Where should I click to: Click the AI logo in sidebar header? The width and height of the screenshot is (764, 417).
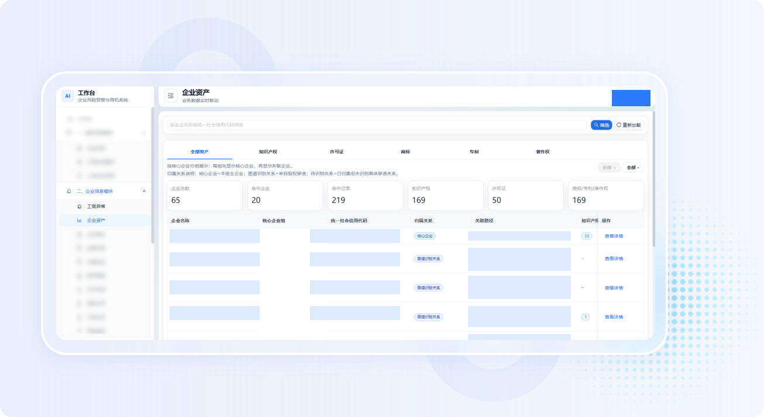tap(68, 96)
